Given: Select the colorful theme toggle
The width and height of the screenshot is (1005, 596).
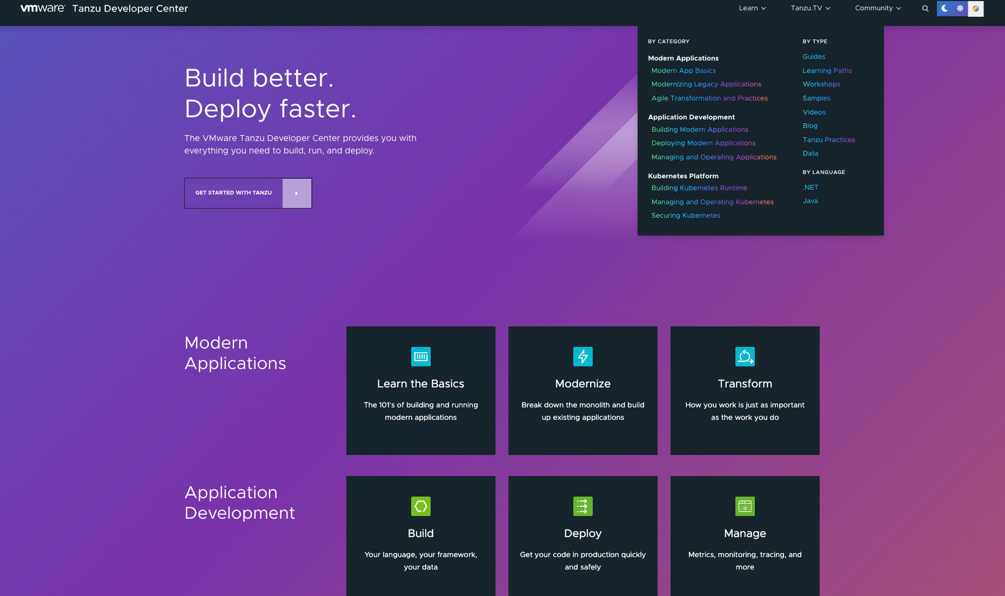Looking at the screenshot, I should coord(976,8).
